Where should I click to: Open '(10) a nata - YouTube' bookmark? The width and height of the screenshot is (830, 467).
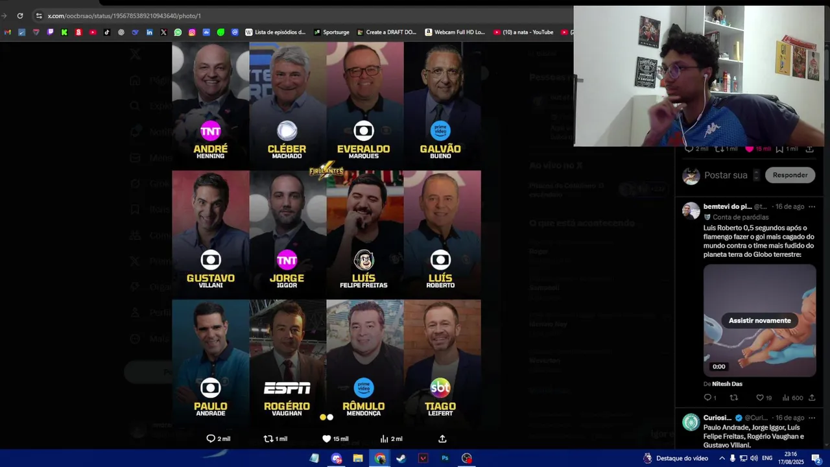[x=523, y=32]
